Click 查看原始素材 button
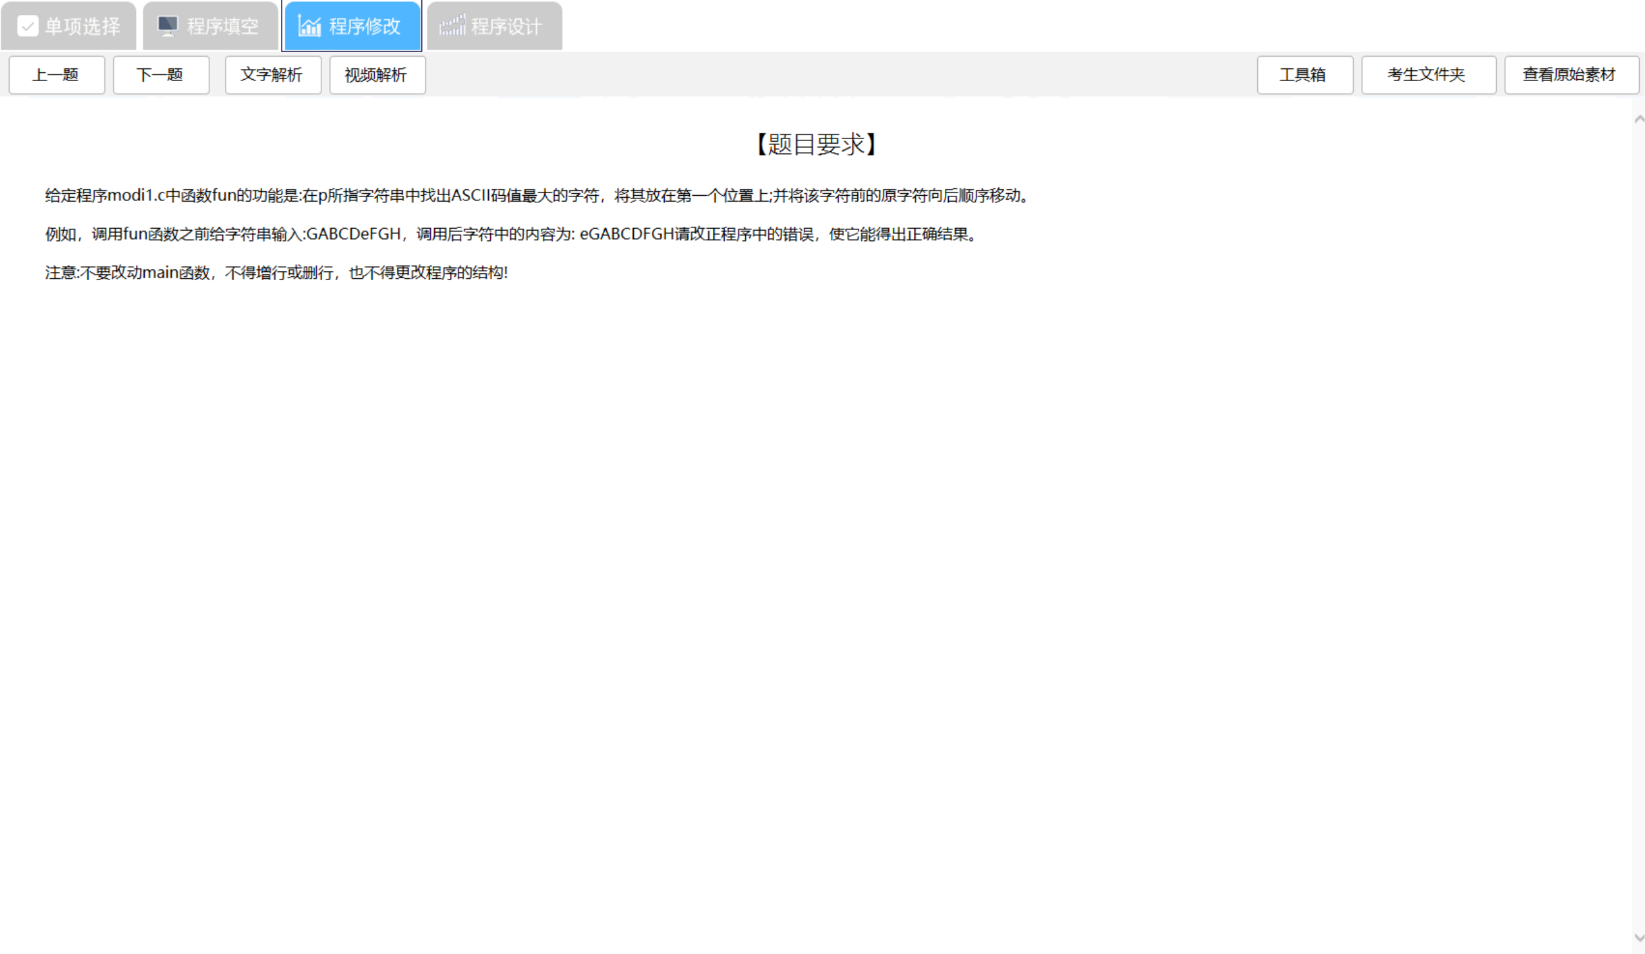This screenshot has height=954, width=1645. pos(1571,75)
